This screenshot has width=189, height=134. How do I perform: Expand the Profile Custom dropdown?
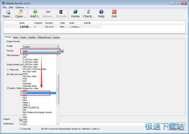click(x=41, y=47)
